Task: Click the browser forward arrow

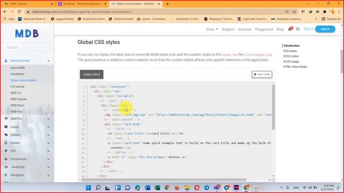Action: tap(12, 12)
